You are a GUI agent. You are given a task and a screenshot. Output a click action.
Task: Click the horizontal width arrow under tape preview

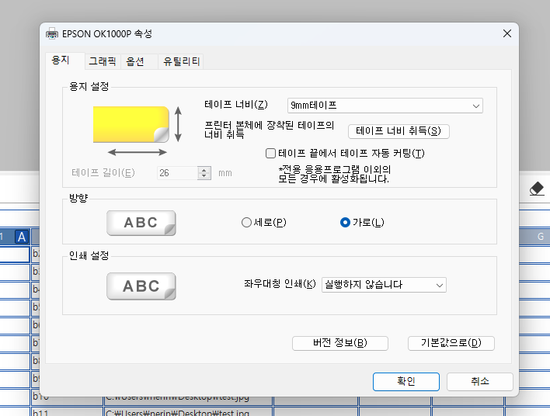click(x=137, y=152)
